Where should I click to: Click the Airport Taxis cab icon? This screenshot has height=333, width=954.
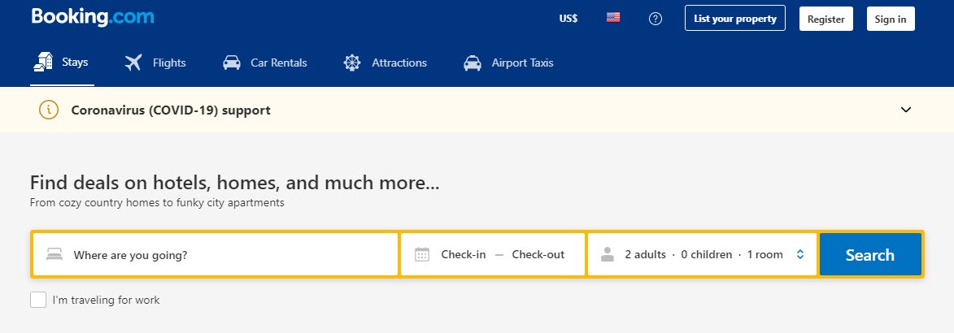tap(473, 63)
